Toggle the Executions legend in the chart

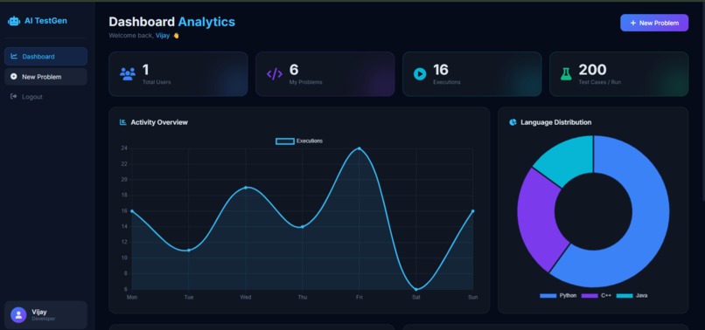[x=299, y=141]
